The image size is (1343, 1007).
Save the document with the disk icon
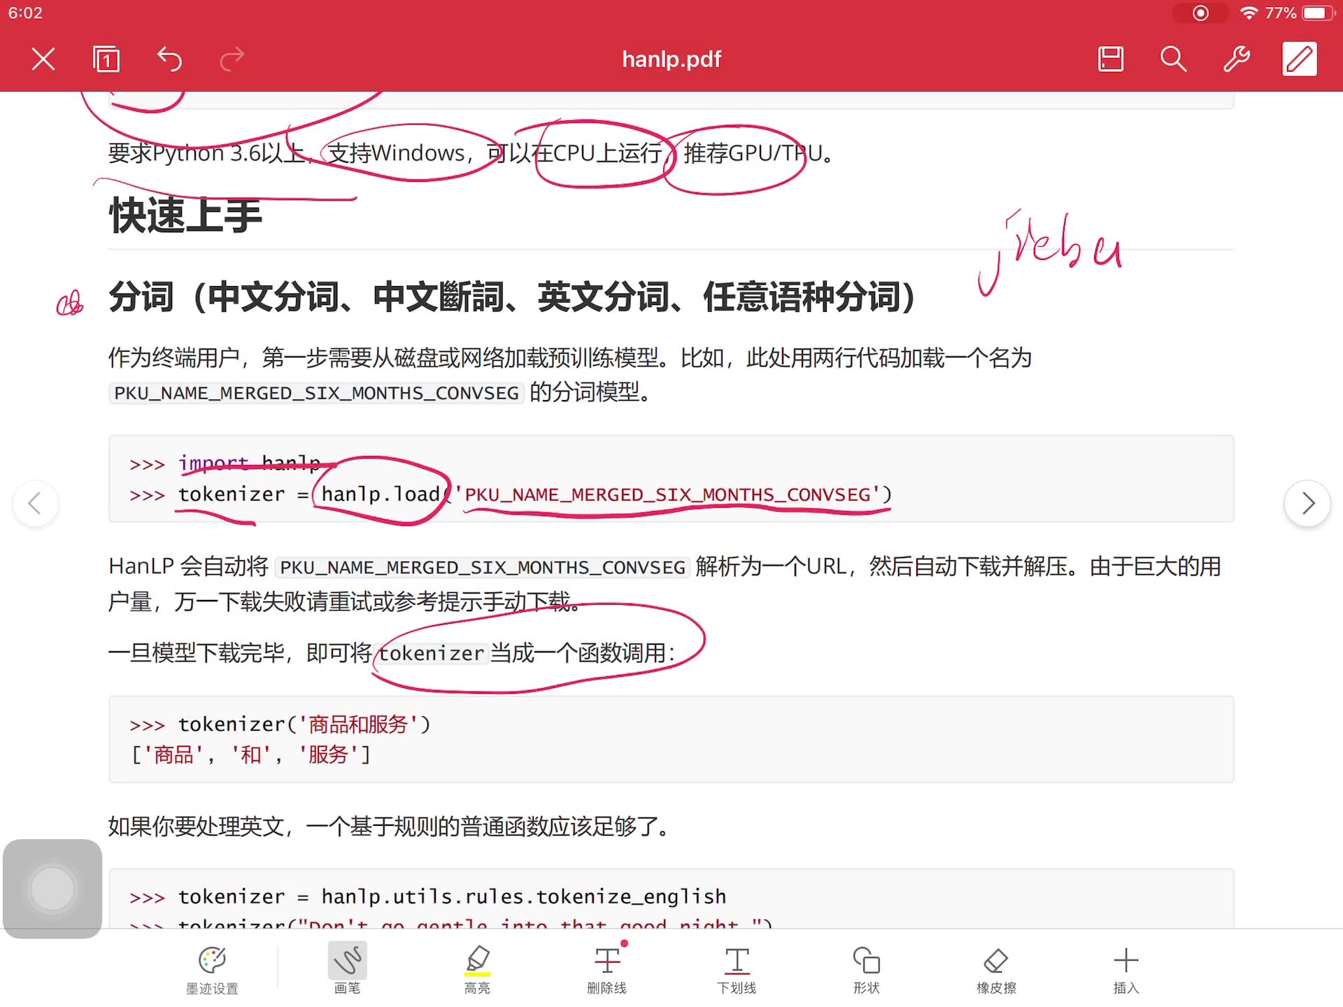[x=1111, y=59]
